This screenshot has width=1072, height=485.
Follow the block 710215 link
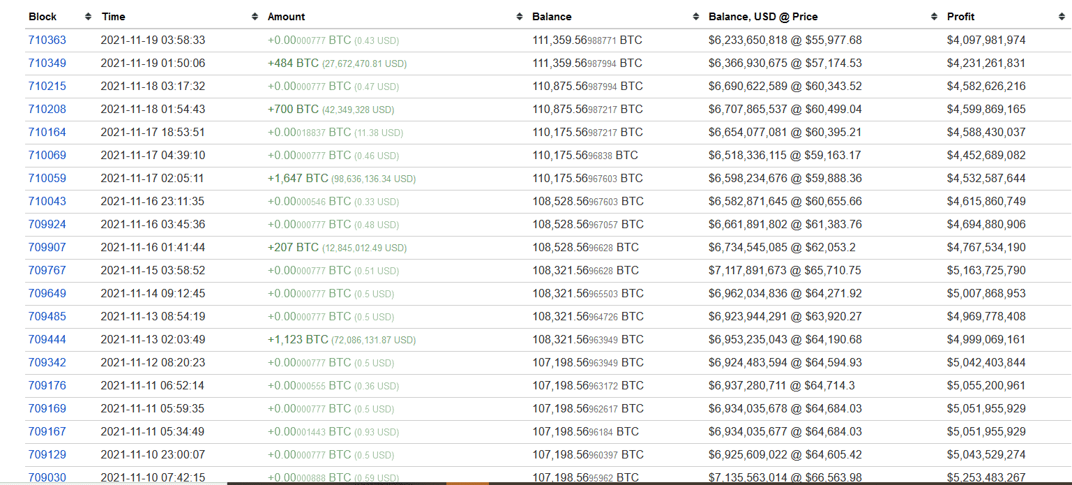[x=47, y=87]
